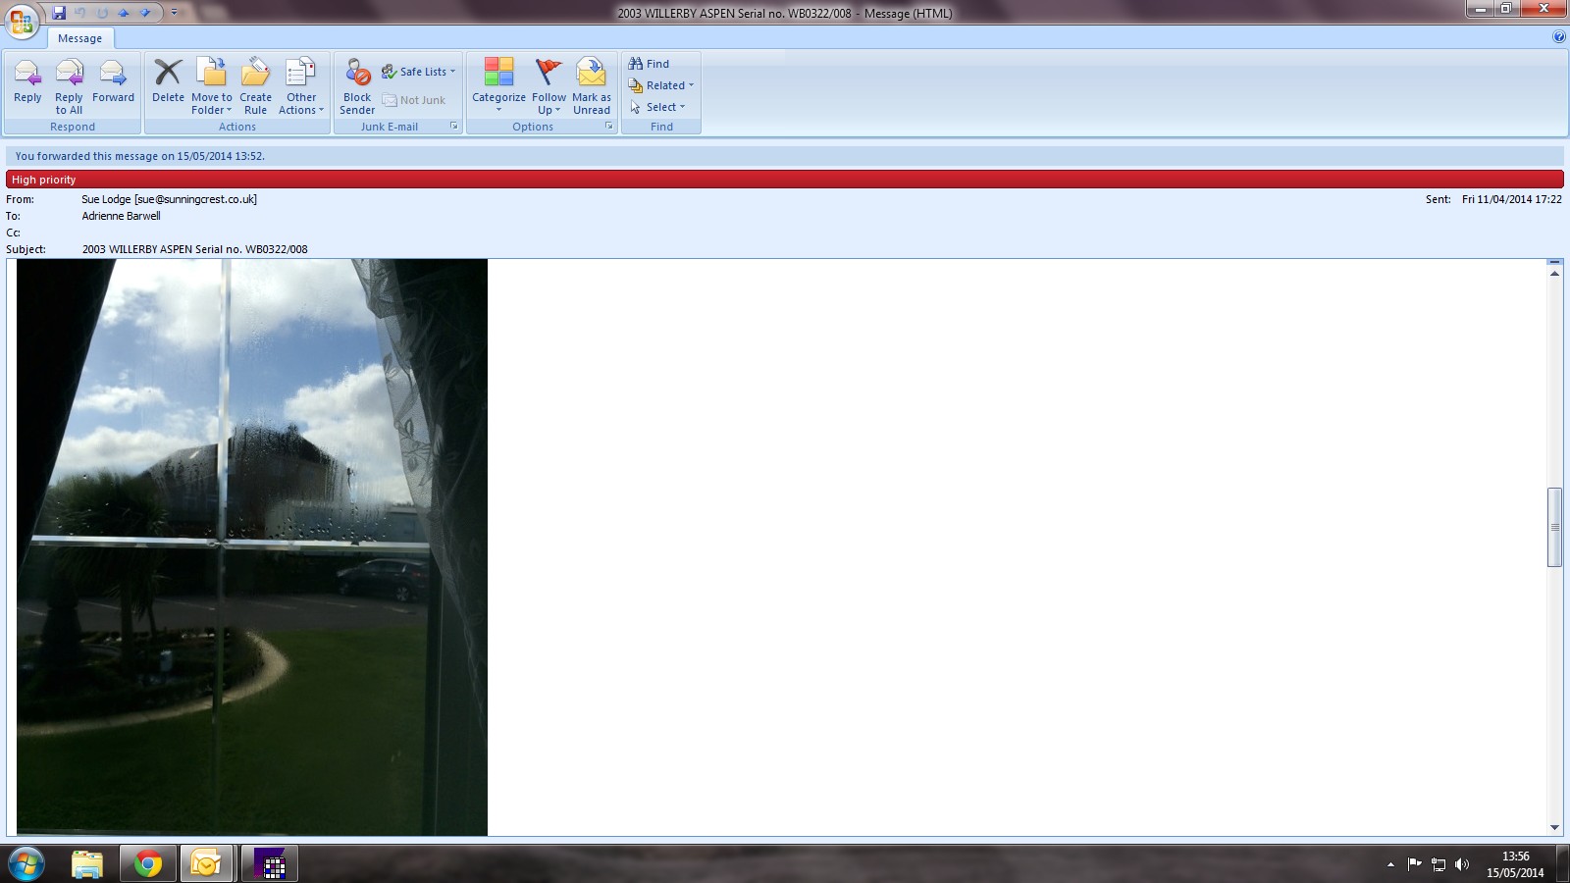Click the Office orb button
The width and height of the screenshot is (1570, 883).
(x=22, y=21)
